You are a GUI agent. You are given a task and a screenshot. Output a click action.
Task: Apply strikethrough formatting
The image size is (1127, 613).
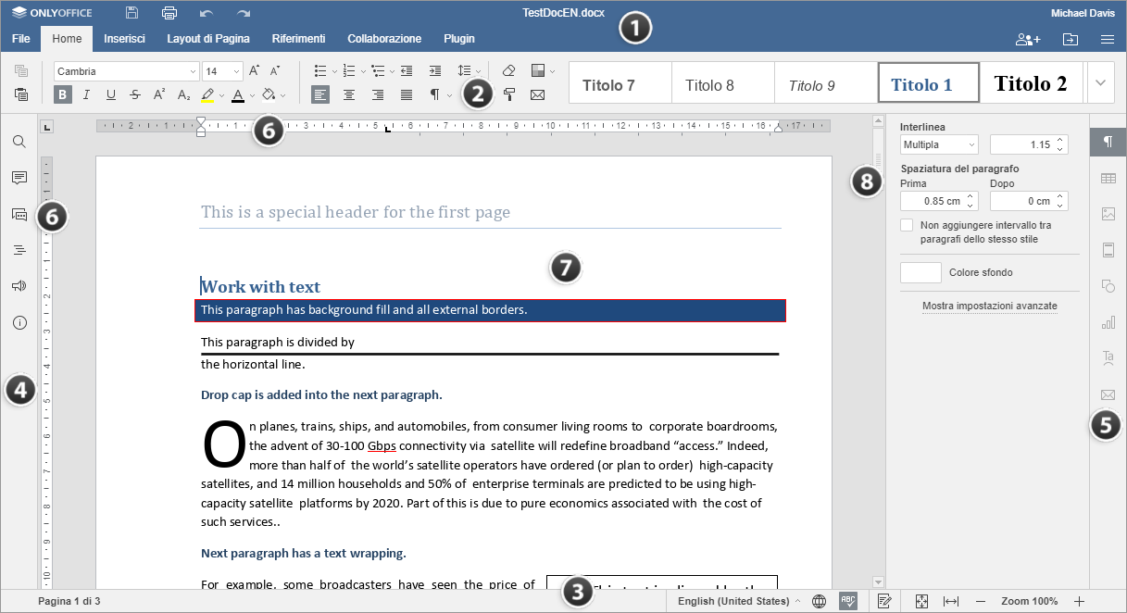135,94
